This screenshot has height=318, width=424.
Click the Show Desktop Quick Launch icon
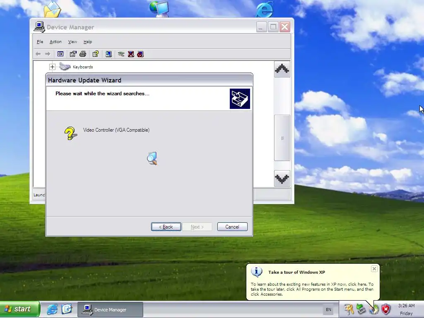coord(67,309)
